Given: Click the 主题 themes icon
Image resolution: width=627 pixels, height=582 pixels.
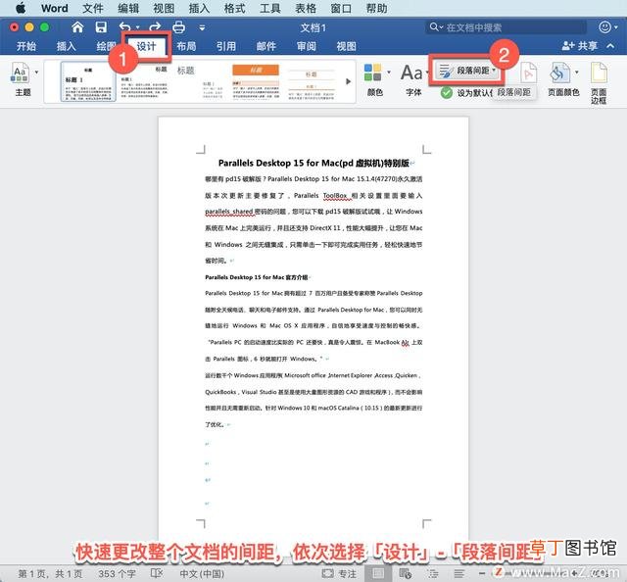Looking at the screenshot, I should coord(20,73).
